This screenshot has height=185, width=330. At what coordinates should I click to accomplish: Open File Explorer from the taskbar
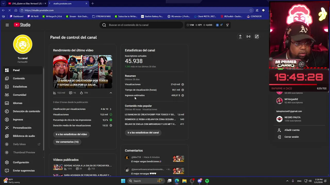(184, 181)
